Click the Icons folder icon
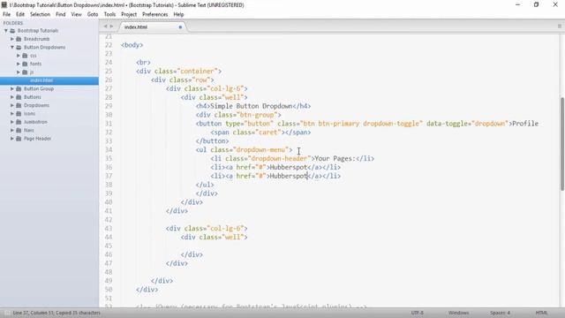The width and height of the screenshot is (565, 318). click(19, 114)
